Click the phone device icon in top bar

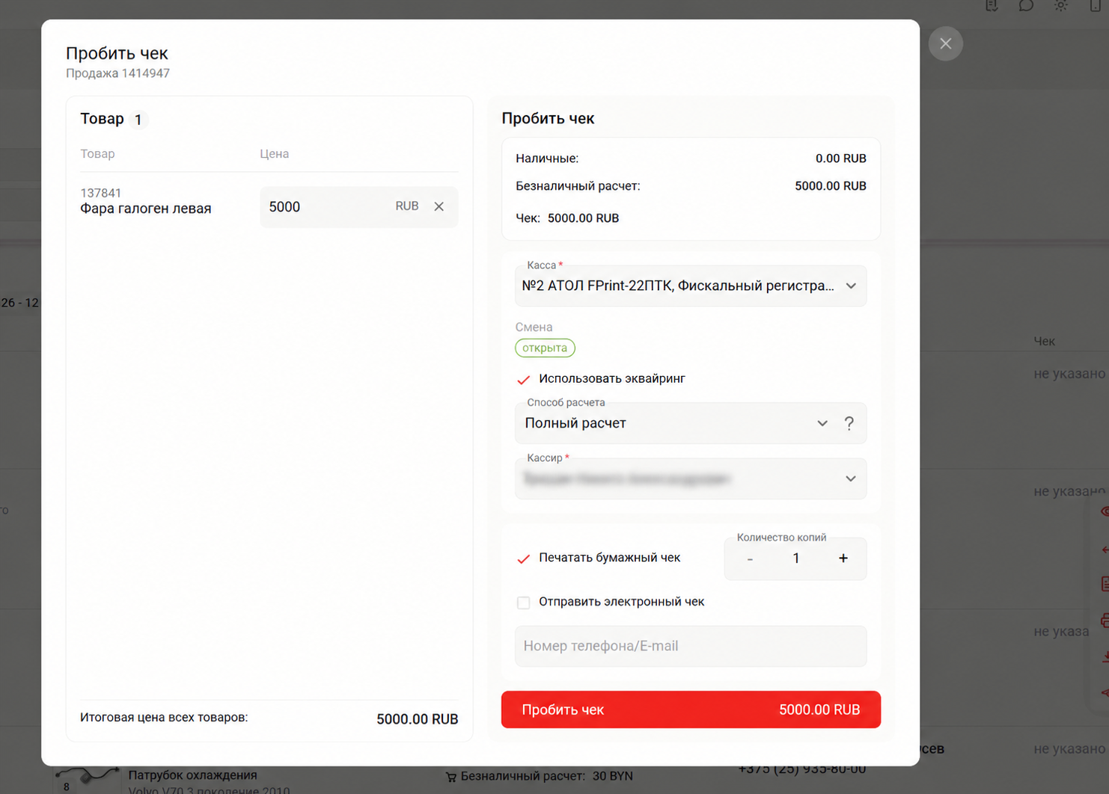click(x=1096, y=5)
